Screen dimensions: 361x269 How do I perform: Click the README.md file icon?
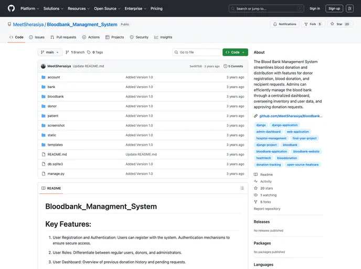tap(44, 154)
